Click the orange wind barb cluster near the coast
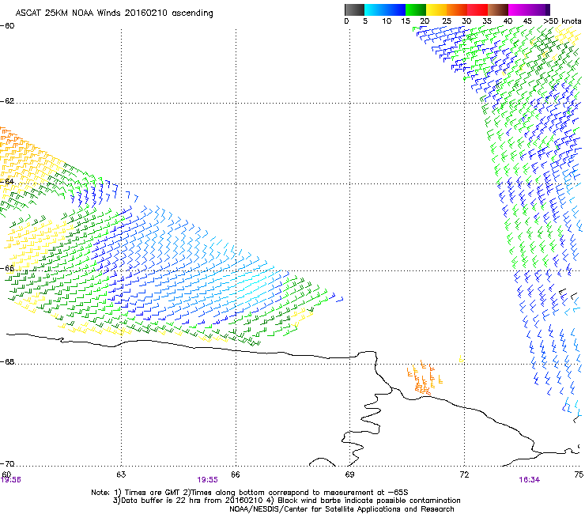The height and width of the screenshot is (514, 585). (425, 378)
